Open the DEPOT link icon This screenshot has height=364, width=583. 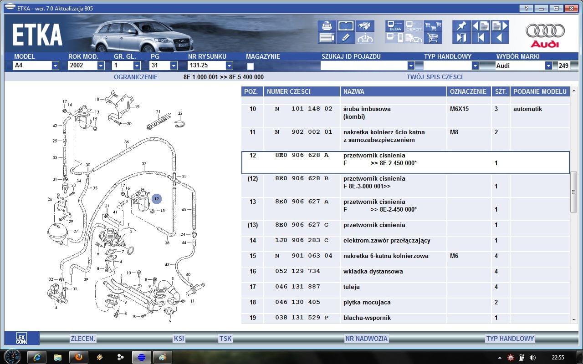[x=414, y=26]
